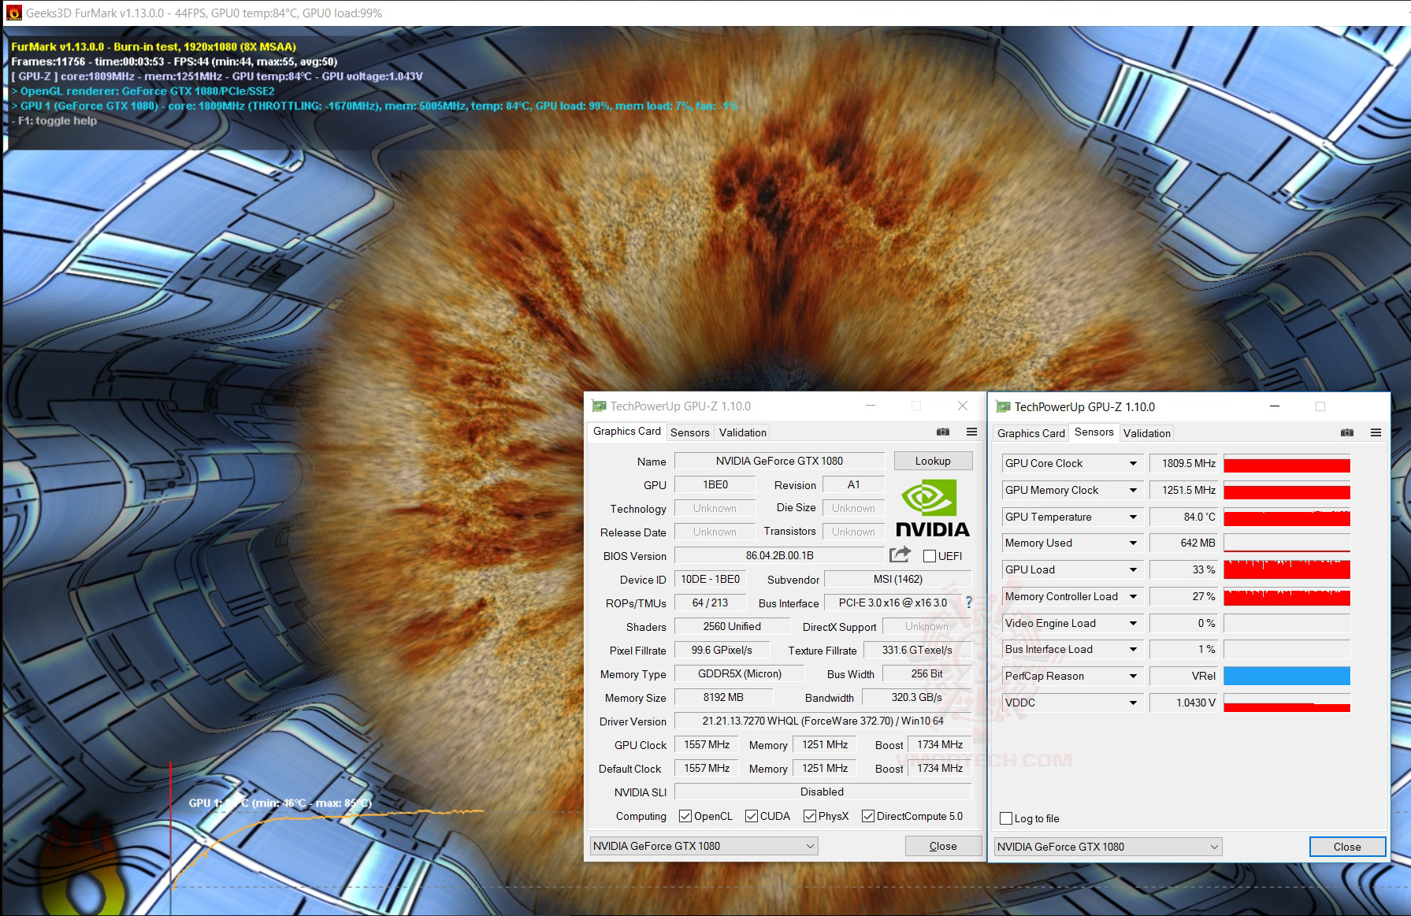Click Close button in the GPU-Z Sensors window
This screenshot has width=1411, height=916.
point(1347,847)
